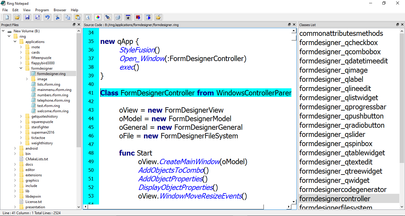Close the Classes List panel
The width and height of the screenshot is (405, 216).
coord(402,25)
